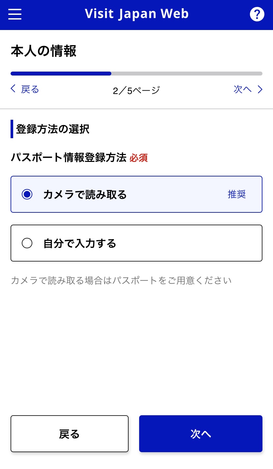The image size is (273, 469).
Task: Click the 本人の情報 page heading
Action: click(x=44, y=51)
